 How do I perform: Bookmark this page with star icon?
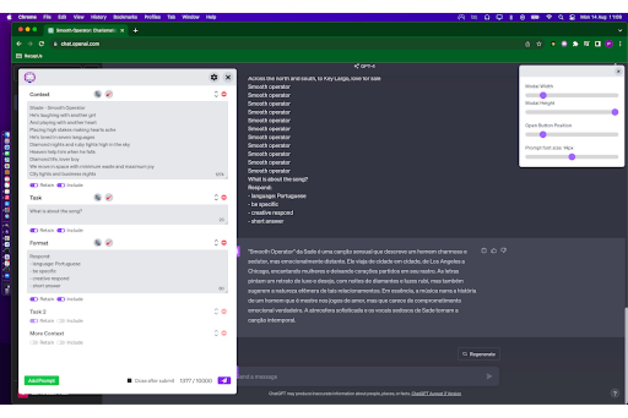(x=539, y=43)
